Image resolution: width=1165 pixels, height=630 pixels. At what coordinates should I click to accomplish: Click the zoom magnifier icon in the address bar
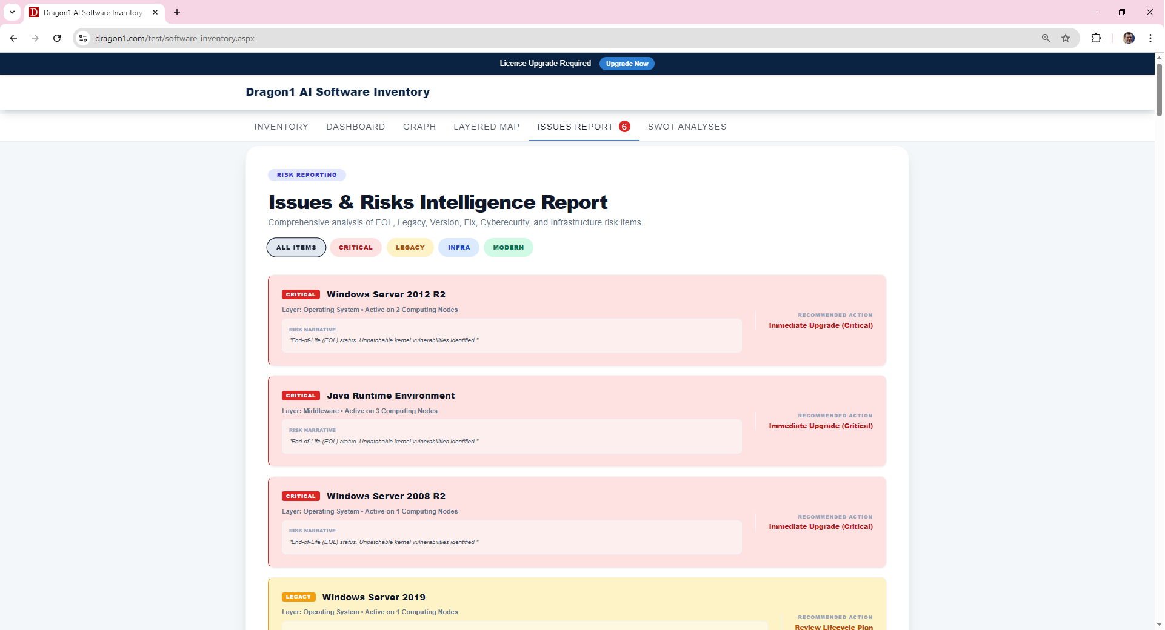coord(1045,38)
